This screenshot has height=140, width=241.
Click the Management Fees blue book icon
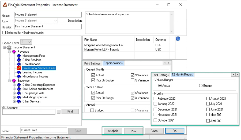tap(19, 56)
